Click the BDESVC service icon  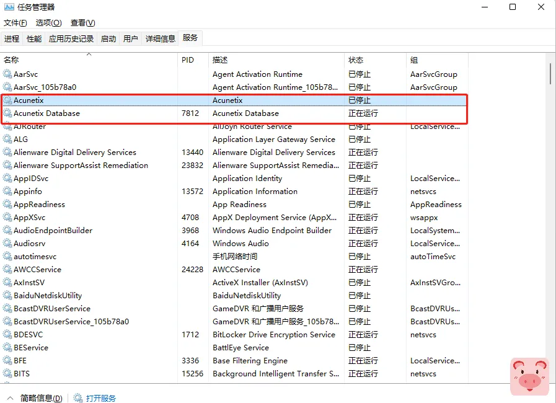pos(7,335)
